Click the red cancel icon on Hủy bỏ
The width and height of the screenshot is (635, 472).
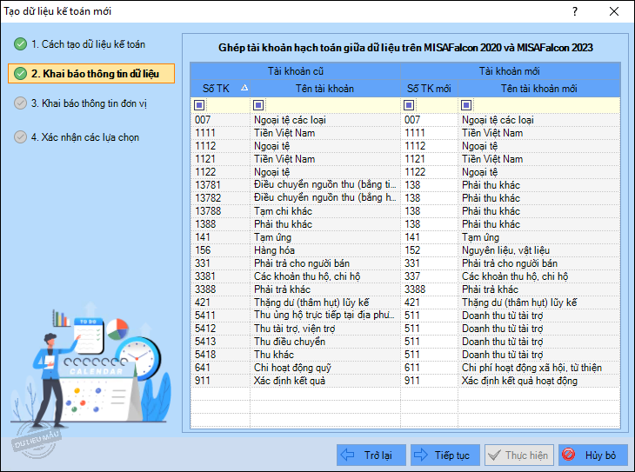[x=569, y=455]
